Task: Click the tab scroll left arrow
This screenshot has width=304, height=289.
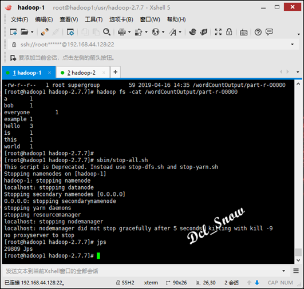Action: 281,72
